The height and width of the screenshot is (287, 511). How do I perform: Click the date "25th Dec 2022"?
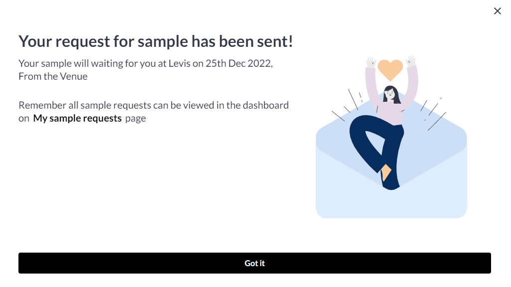[x=239, y=64]
